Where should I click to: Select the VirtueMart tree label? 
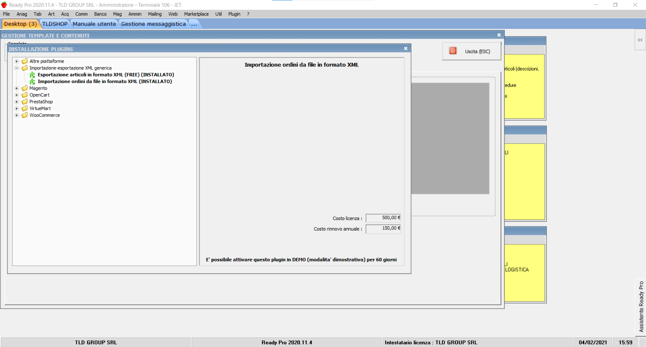tap(40, 108)
